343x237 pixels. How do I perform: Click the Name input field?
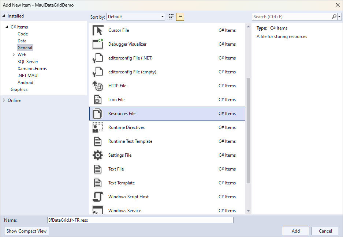(x=140, y=220)
